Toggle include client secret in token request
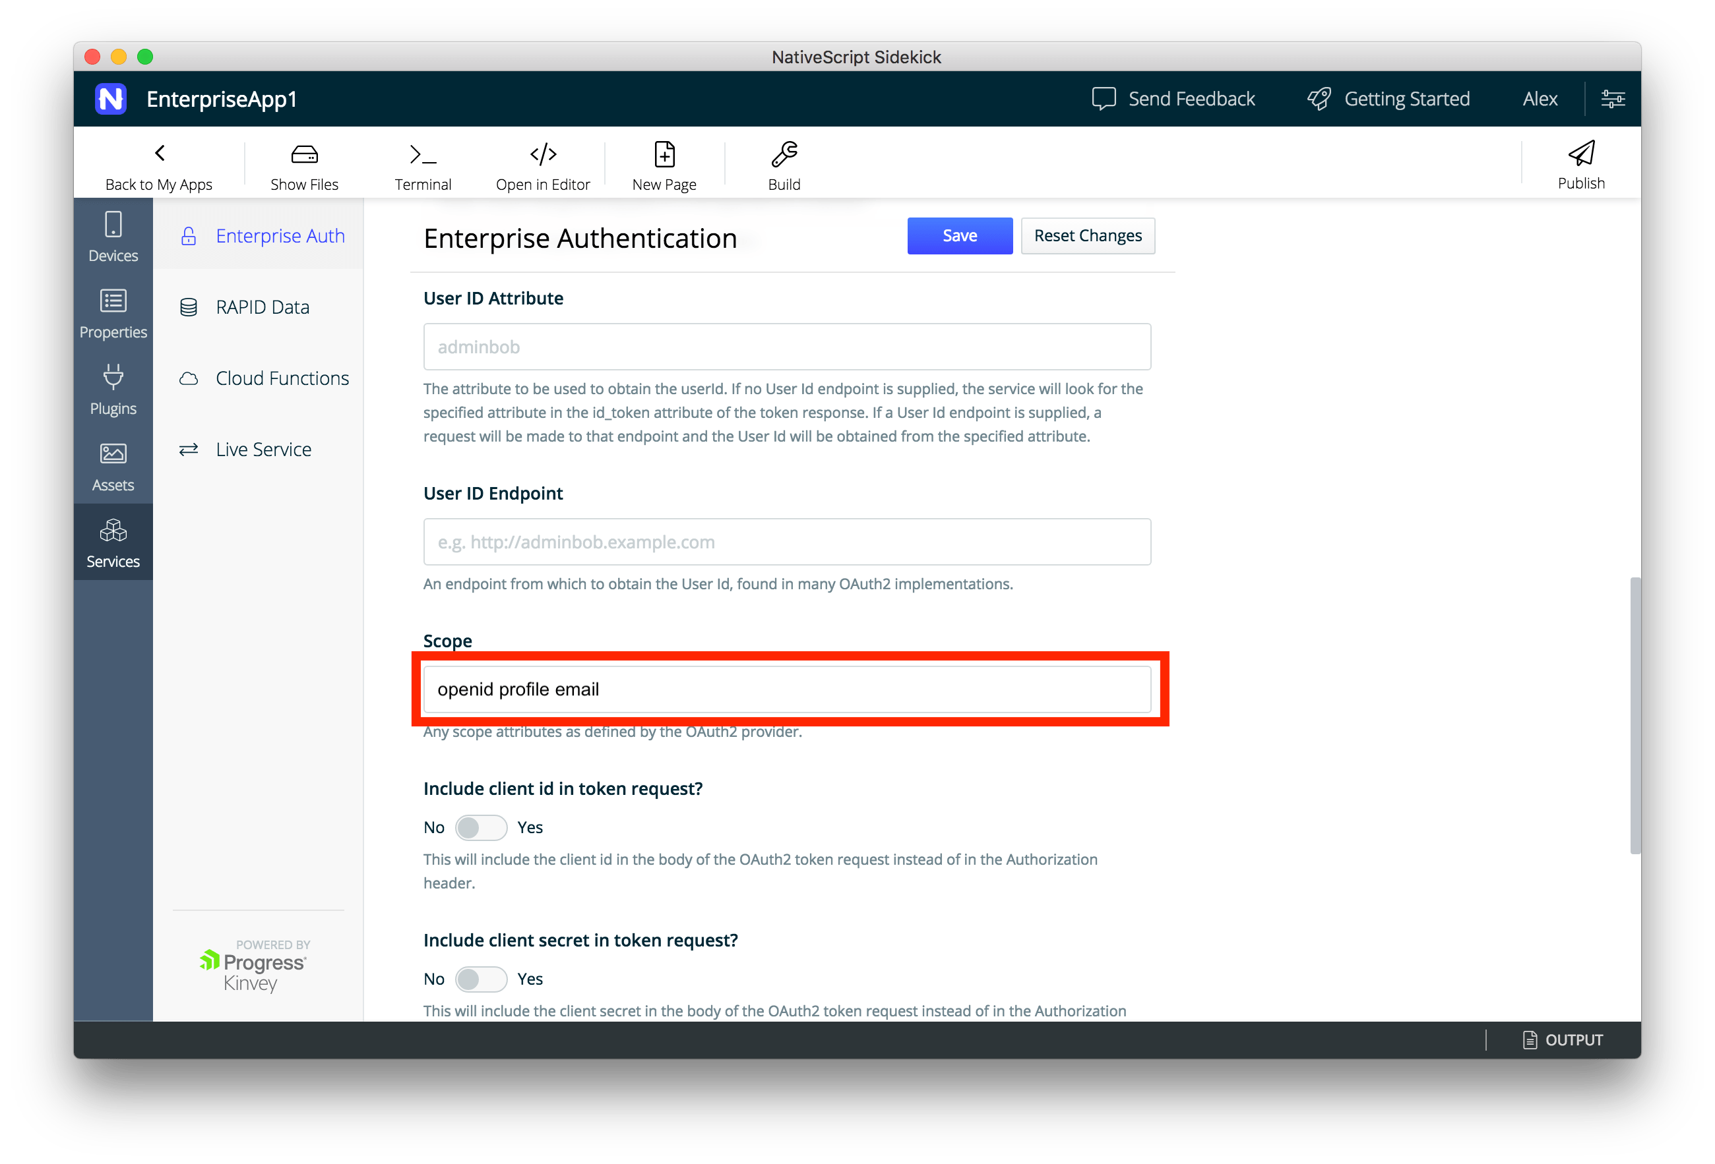 click(x=480, y=979)
